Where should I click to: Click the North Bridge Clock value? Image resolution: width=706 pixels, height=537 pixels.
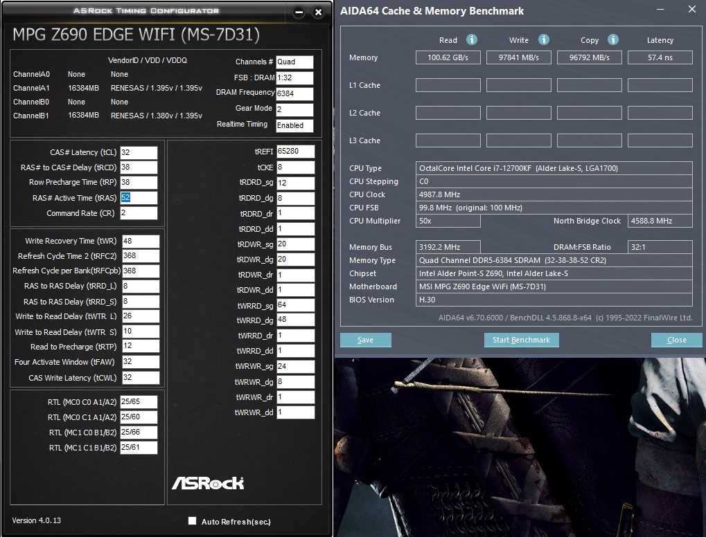point(660,221)
